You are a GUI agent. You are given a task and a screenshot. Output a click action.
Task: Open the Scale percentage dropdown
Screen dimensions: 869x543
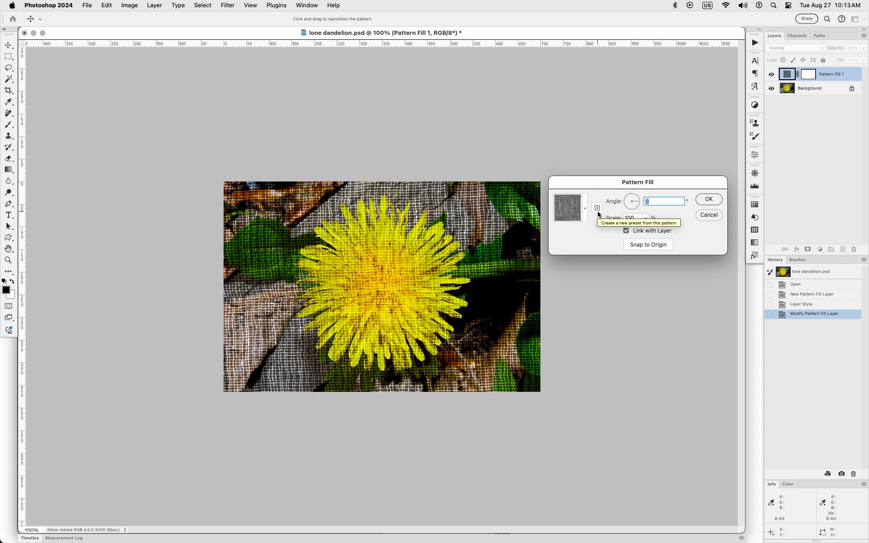click(646, 218)
